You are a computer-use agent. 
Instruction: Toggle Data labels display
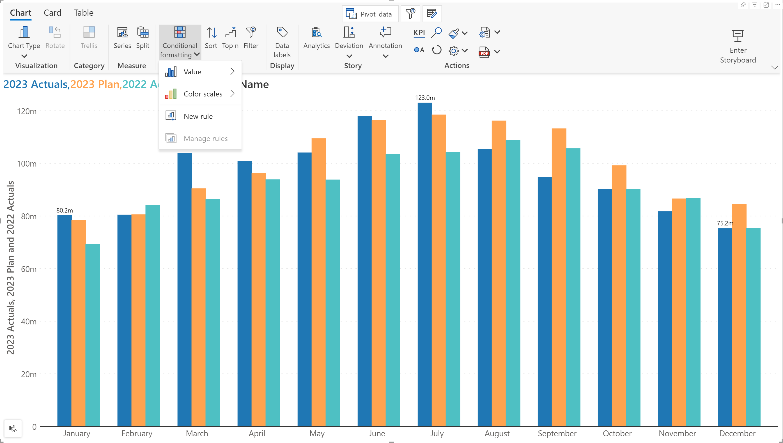[x=282, y=42]
